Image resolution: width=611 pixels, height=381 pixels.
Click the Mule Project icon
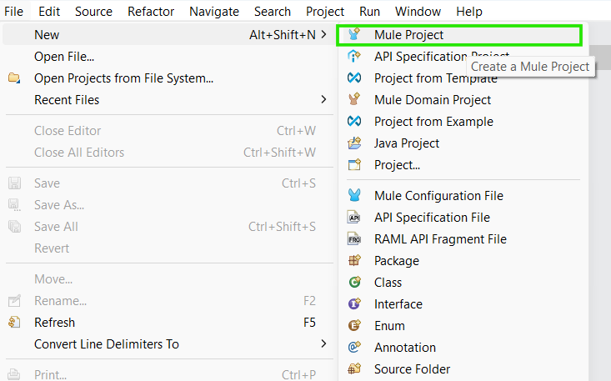355,35
